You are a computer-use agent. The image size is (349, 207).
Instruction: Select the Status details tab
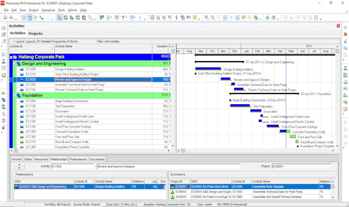point(28,159)
